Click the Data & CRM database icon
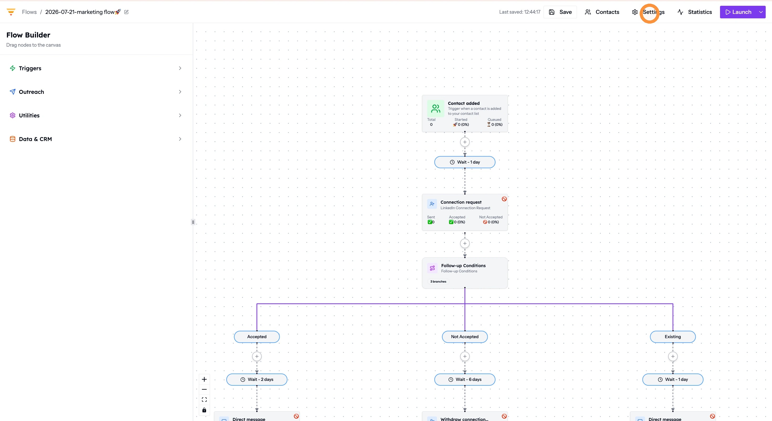This screenshot has height=421, width=772. point(13,139)
